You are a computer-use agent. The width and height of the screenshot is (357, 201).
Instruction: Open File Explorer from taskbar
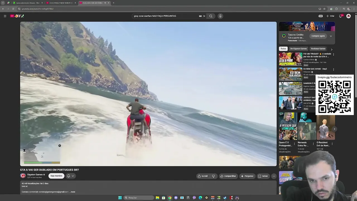point(157,198)
